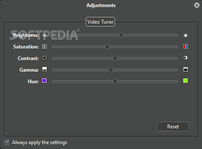Click the Contrast slider knob
This screenshot has width=202, height=149.
pos(115,58)
